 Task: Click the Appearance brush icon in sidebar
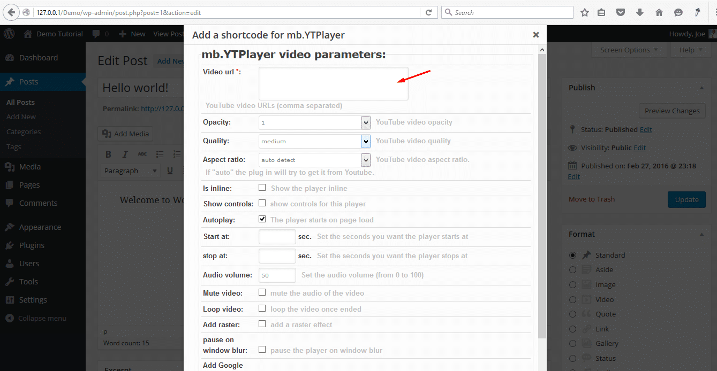coord(10,227)
